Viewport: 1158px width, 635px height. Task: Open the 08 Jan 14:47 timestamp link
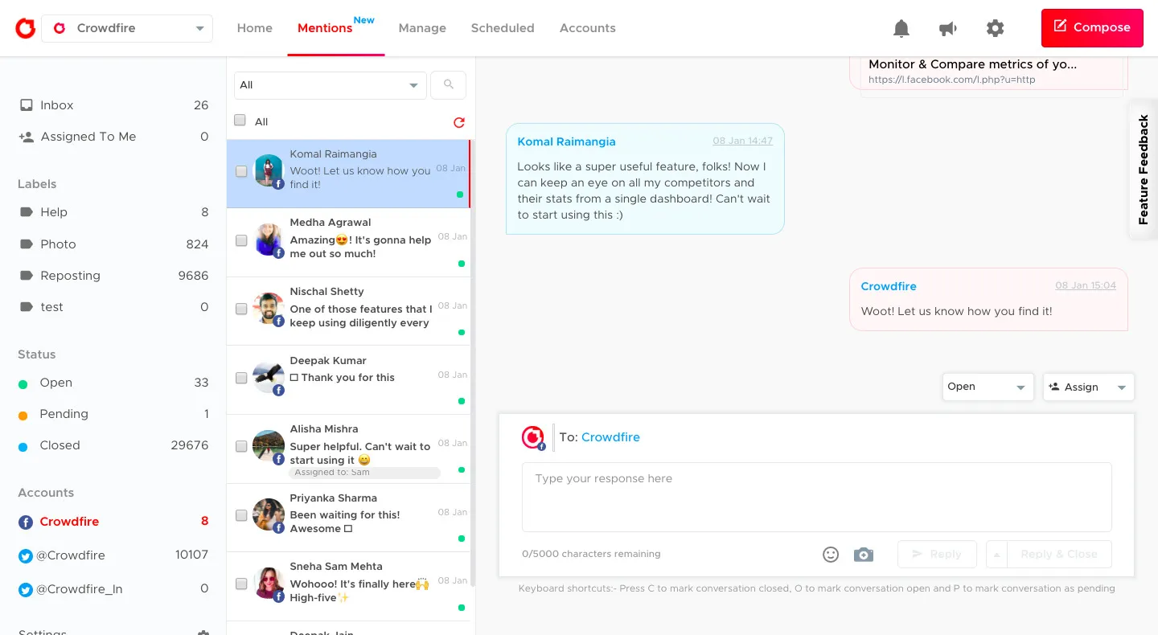(x=742, y=141)
